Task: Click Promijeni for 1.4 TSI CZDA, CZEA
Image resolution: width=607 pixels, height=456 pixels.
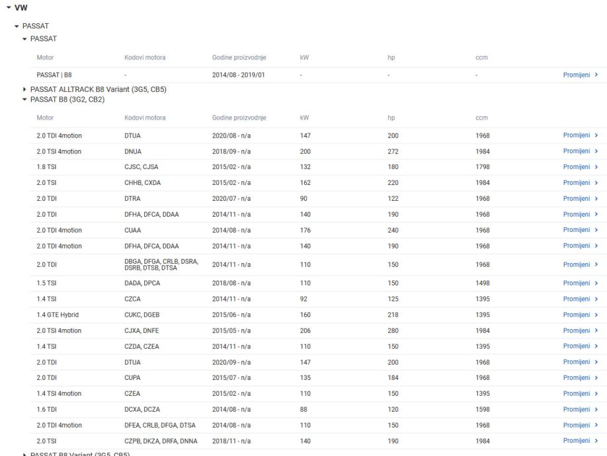Action: point(577,346)
